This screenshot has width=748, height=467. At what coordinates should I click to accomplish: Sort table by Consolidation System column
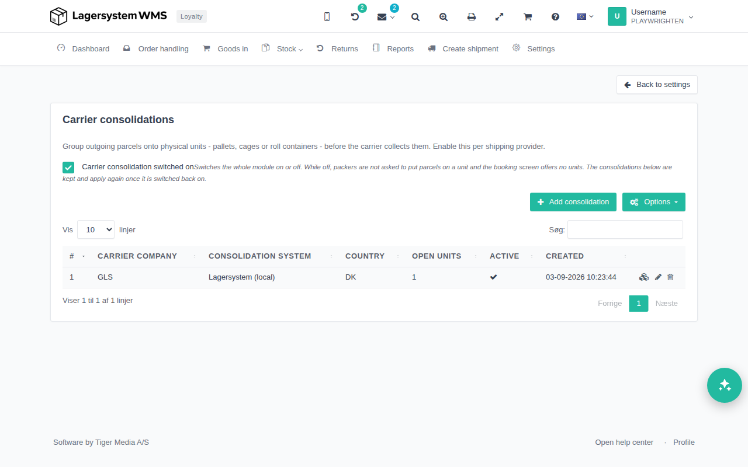click(270, 256)
